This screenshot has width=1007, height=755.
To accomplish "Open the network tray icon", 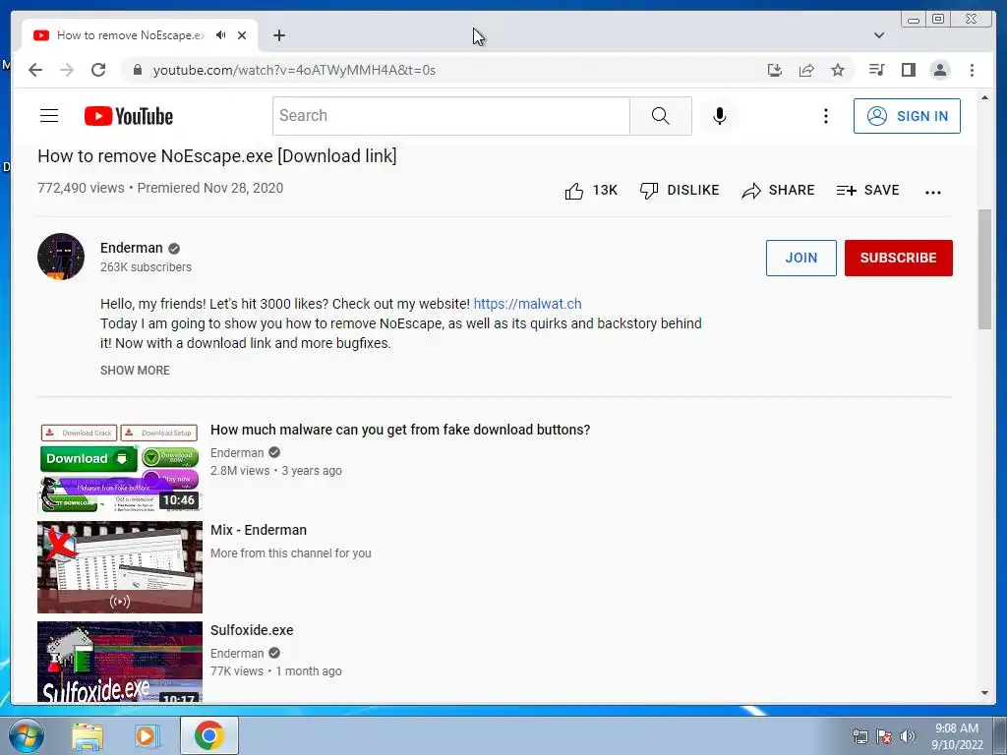I will pyautogui.click(x=859, y=735).
